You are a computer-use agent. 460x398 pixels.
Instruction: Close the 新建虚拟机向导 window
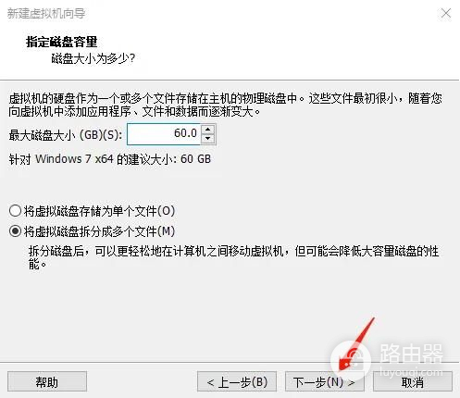[446, 13]
